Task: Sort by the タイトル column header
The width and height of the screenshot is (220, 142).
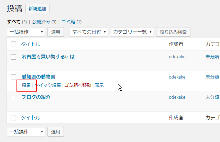Action: (x=31, y=44)
